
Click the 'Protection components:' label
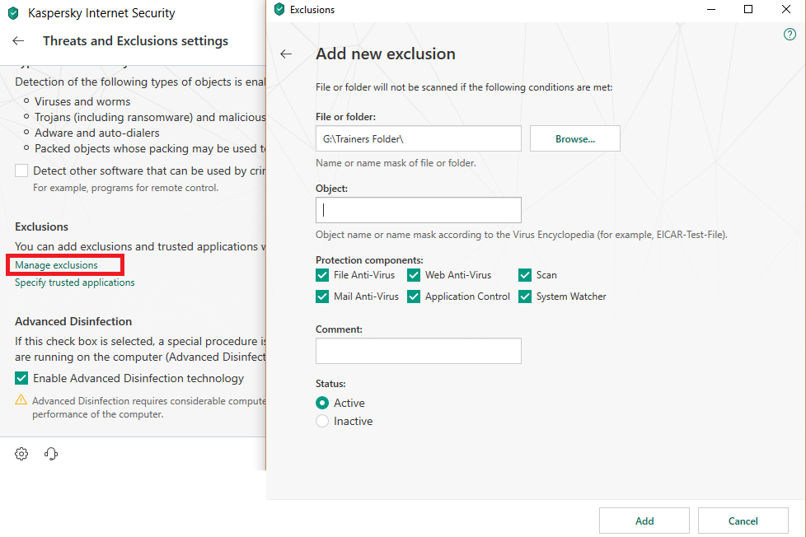click(369, 260)
